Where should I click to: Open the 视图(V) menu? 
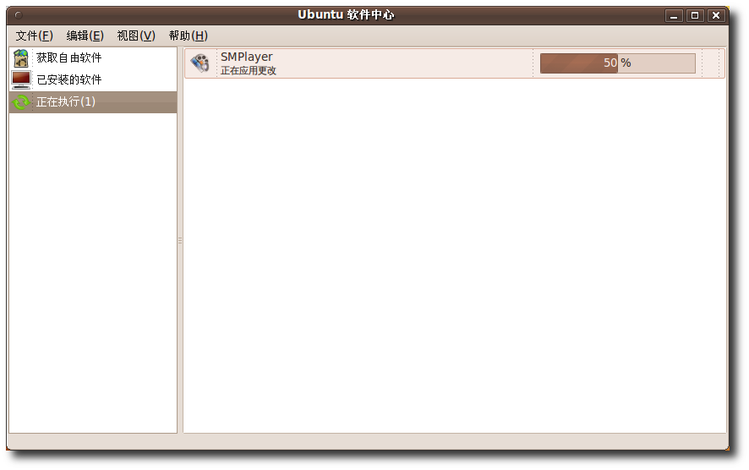coord(136,36)
